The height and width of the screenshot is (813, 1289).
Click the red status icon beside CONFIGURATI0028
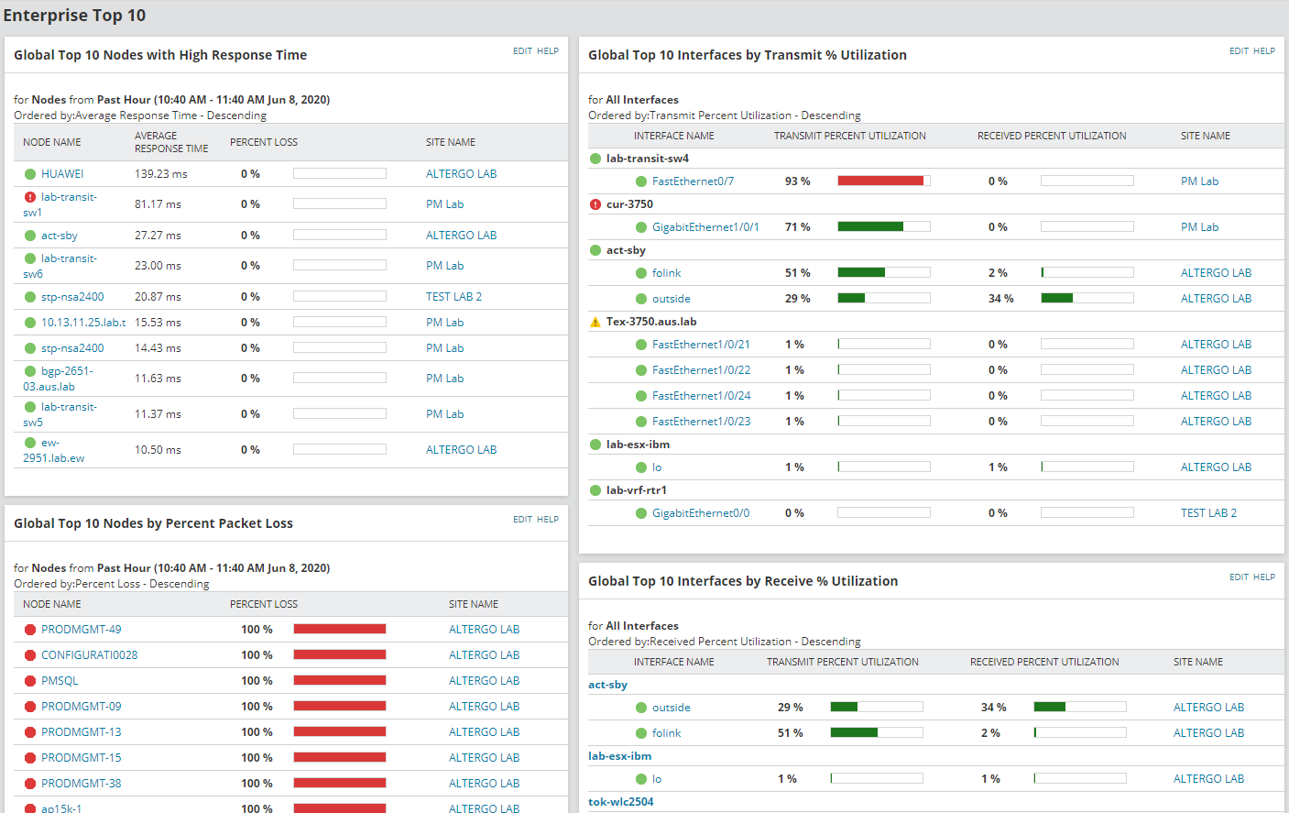[x=30, y=655]
